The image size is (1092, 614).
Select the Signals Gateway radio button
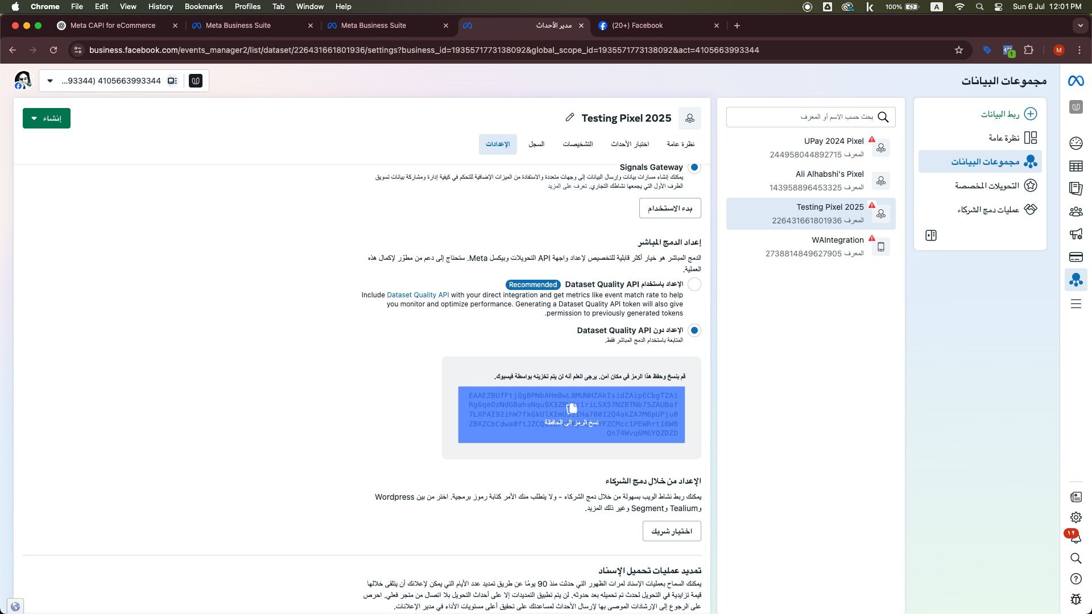[694, 167]
